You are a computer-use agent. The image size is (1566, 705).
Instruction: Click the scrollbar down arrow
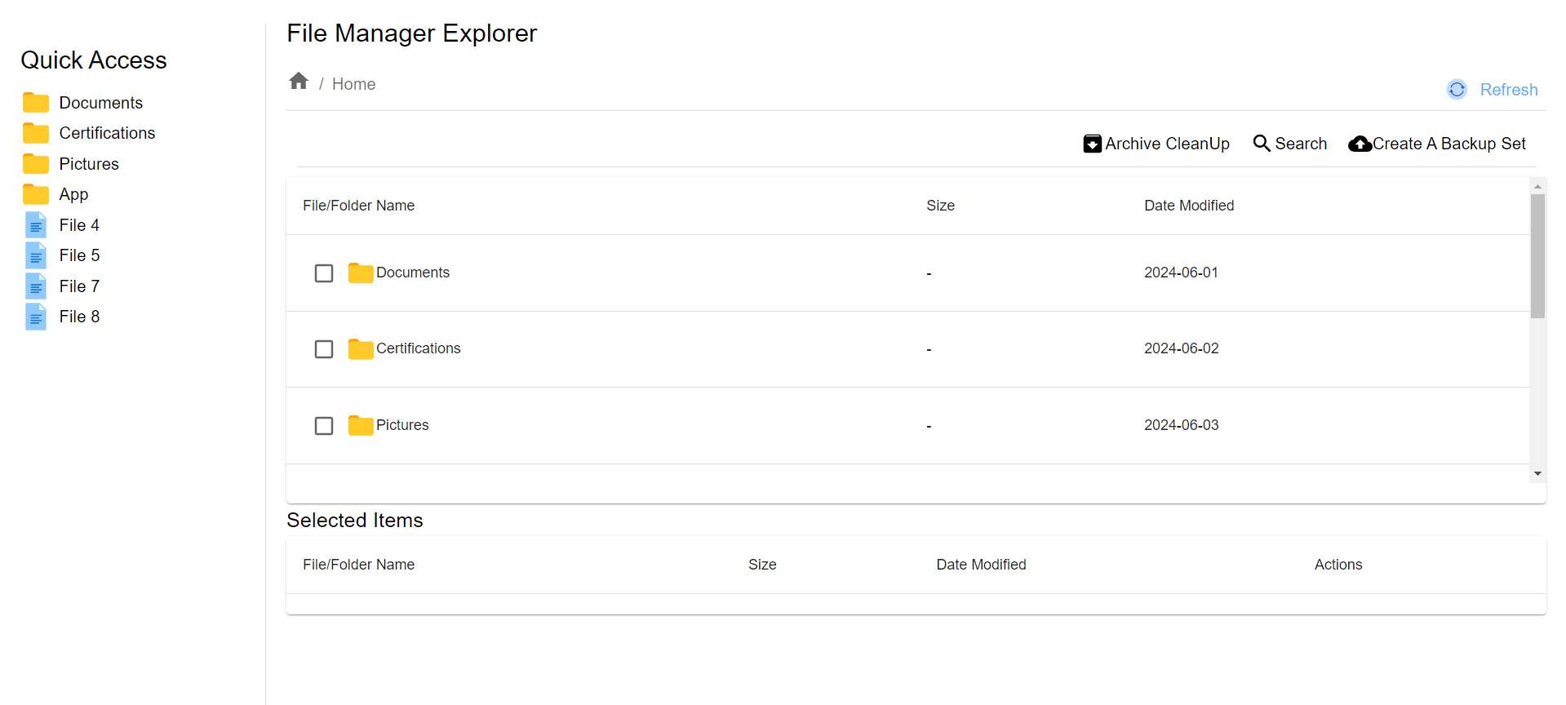click(x=1538, y=473)
